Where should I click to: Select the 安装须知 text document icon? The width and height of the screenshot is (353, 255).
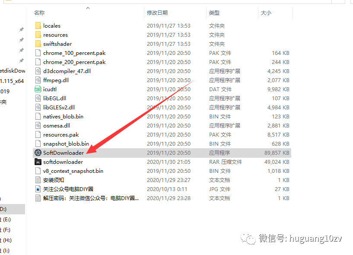point(38,180)
